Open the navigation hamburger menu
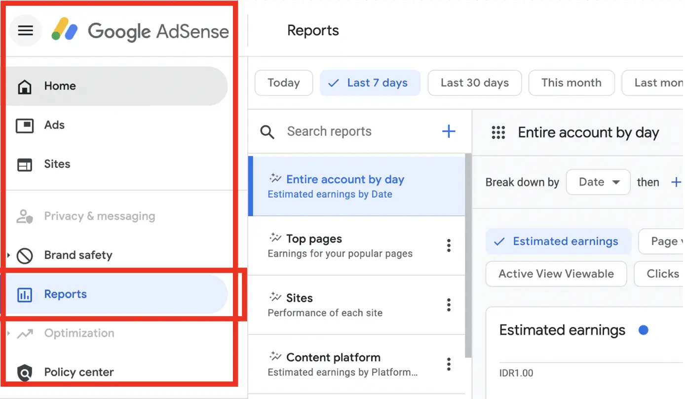 [25, 31]
